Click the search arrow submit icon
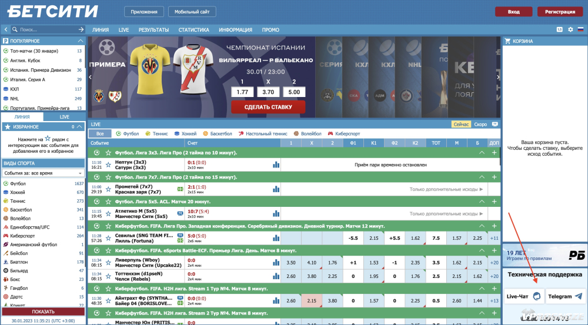The width and height of the screenshot is (588, 325). pos(81,29)
